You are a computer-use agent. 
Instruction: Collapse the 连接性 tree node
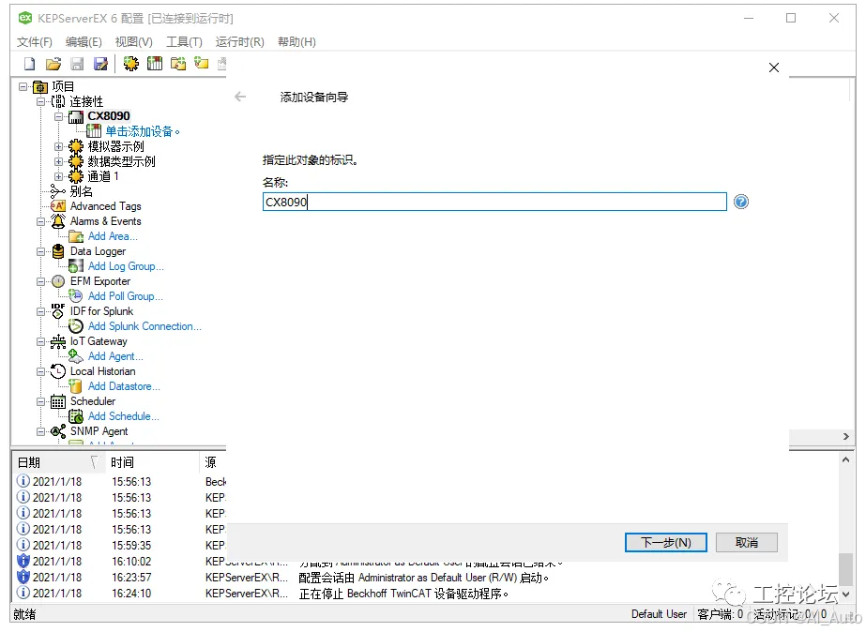[41, 101]
